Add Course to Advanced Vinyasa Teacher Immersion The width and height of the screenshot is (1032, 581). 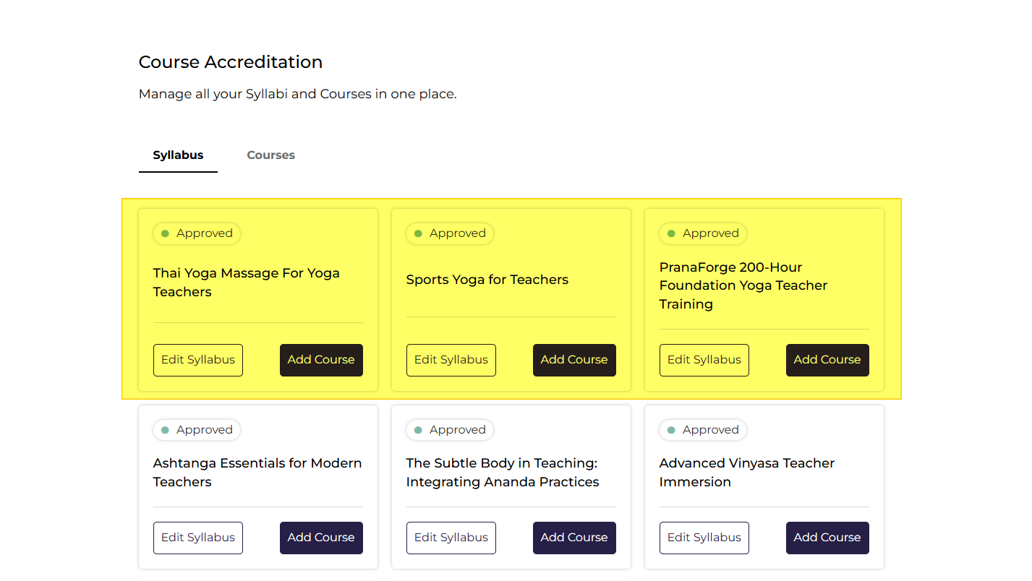pyautogui.click(x=827, y=538)
